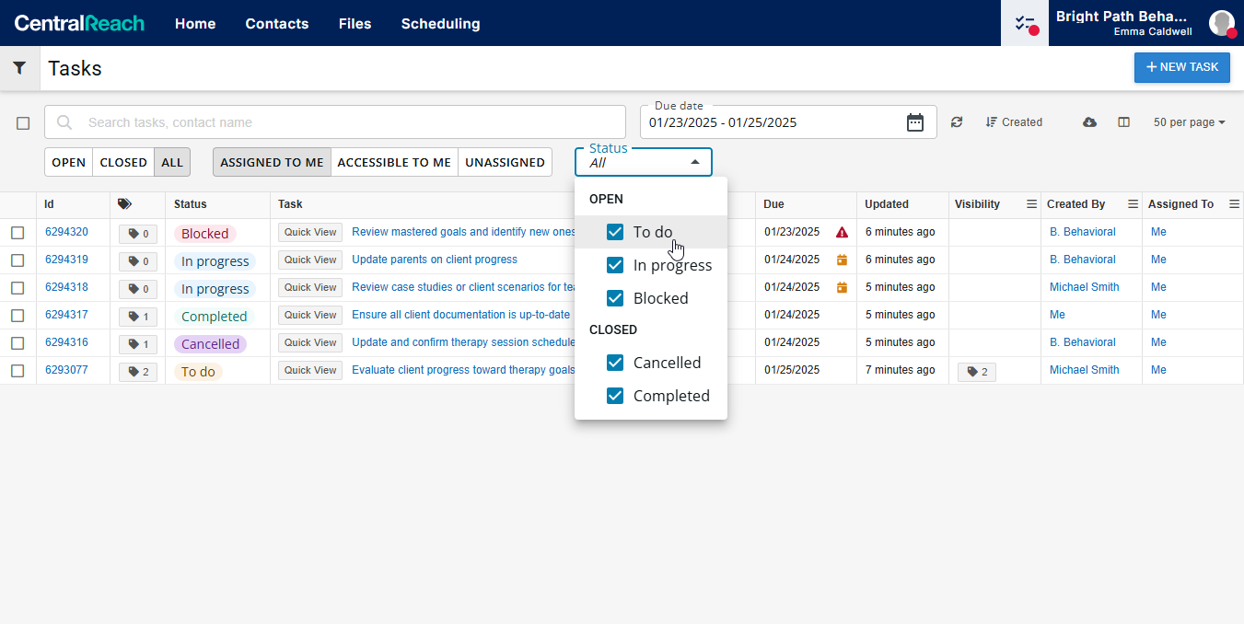Open tag count for task 6294316
Image resolution: width=1244 pixels, height=624 pixels.
[x=138, y=344]
